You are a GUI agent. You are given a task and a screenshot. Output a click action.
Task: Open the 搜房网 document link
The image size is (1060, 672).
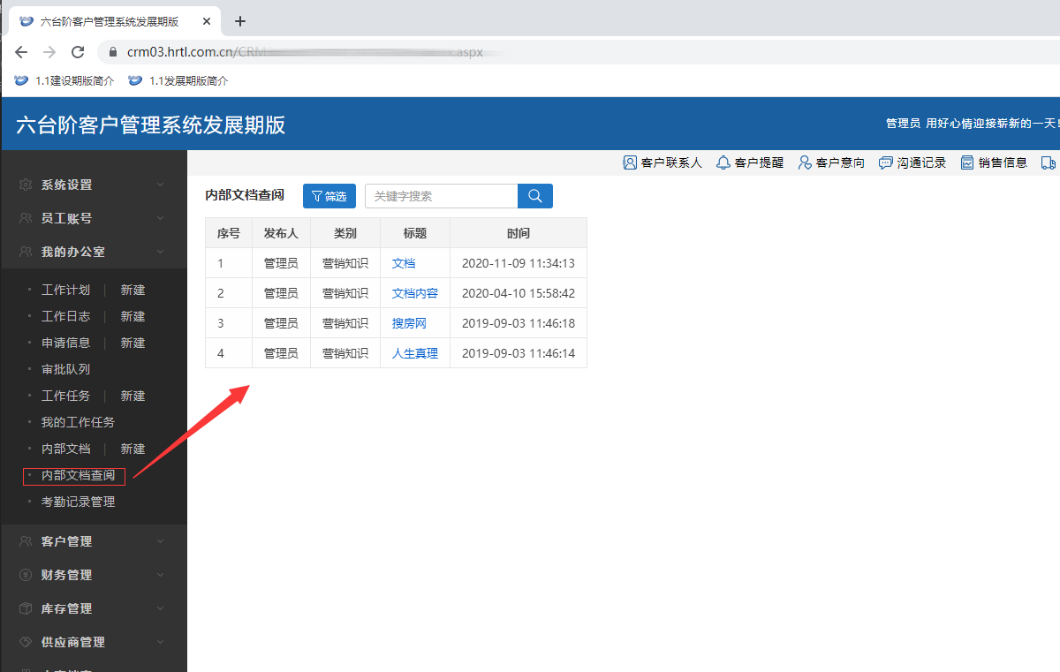tap(409, 323)
